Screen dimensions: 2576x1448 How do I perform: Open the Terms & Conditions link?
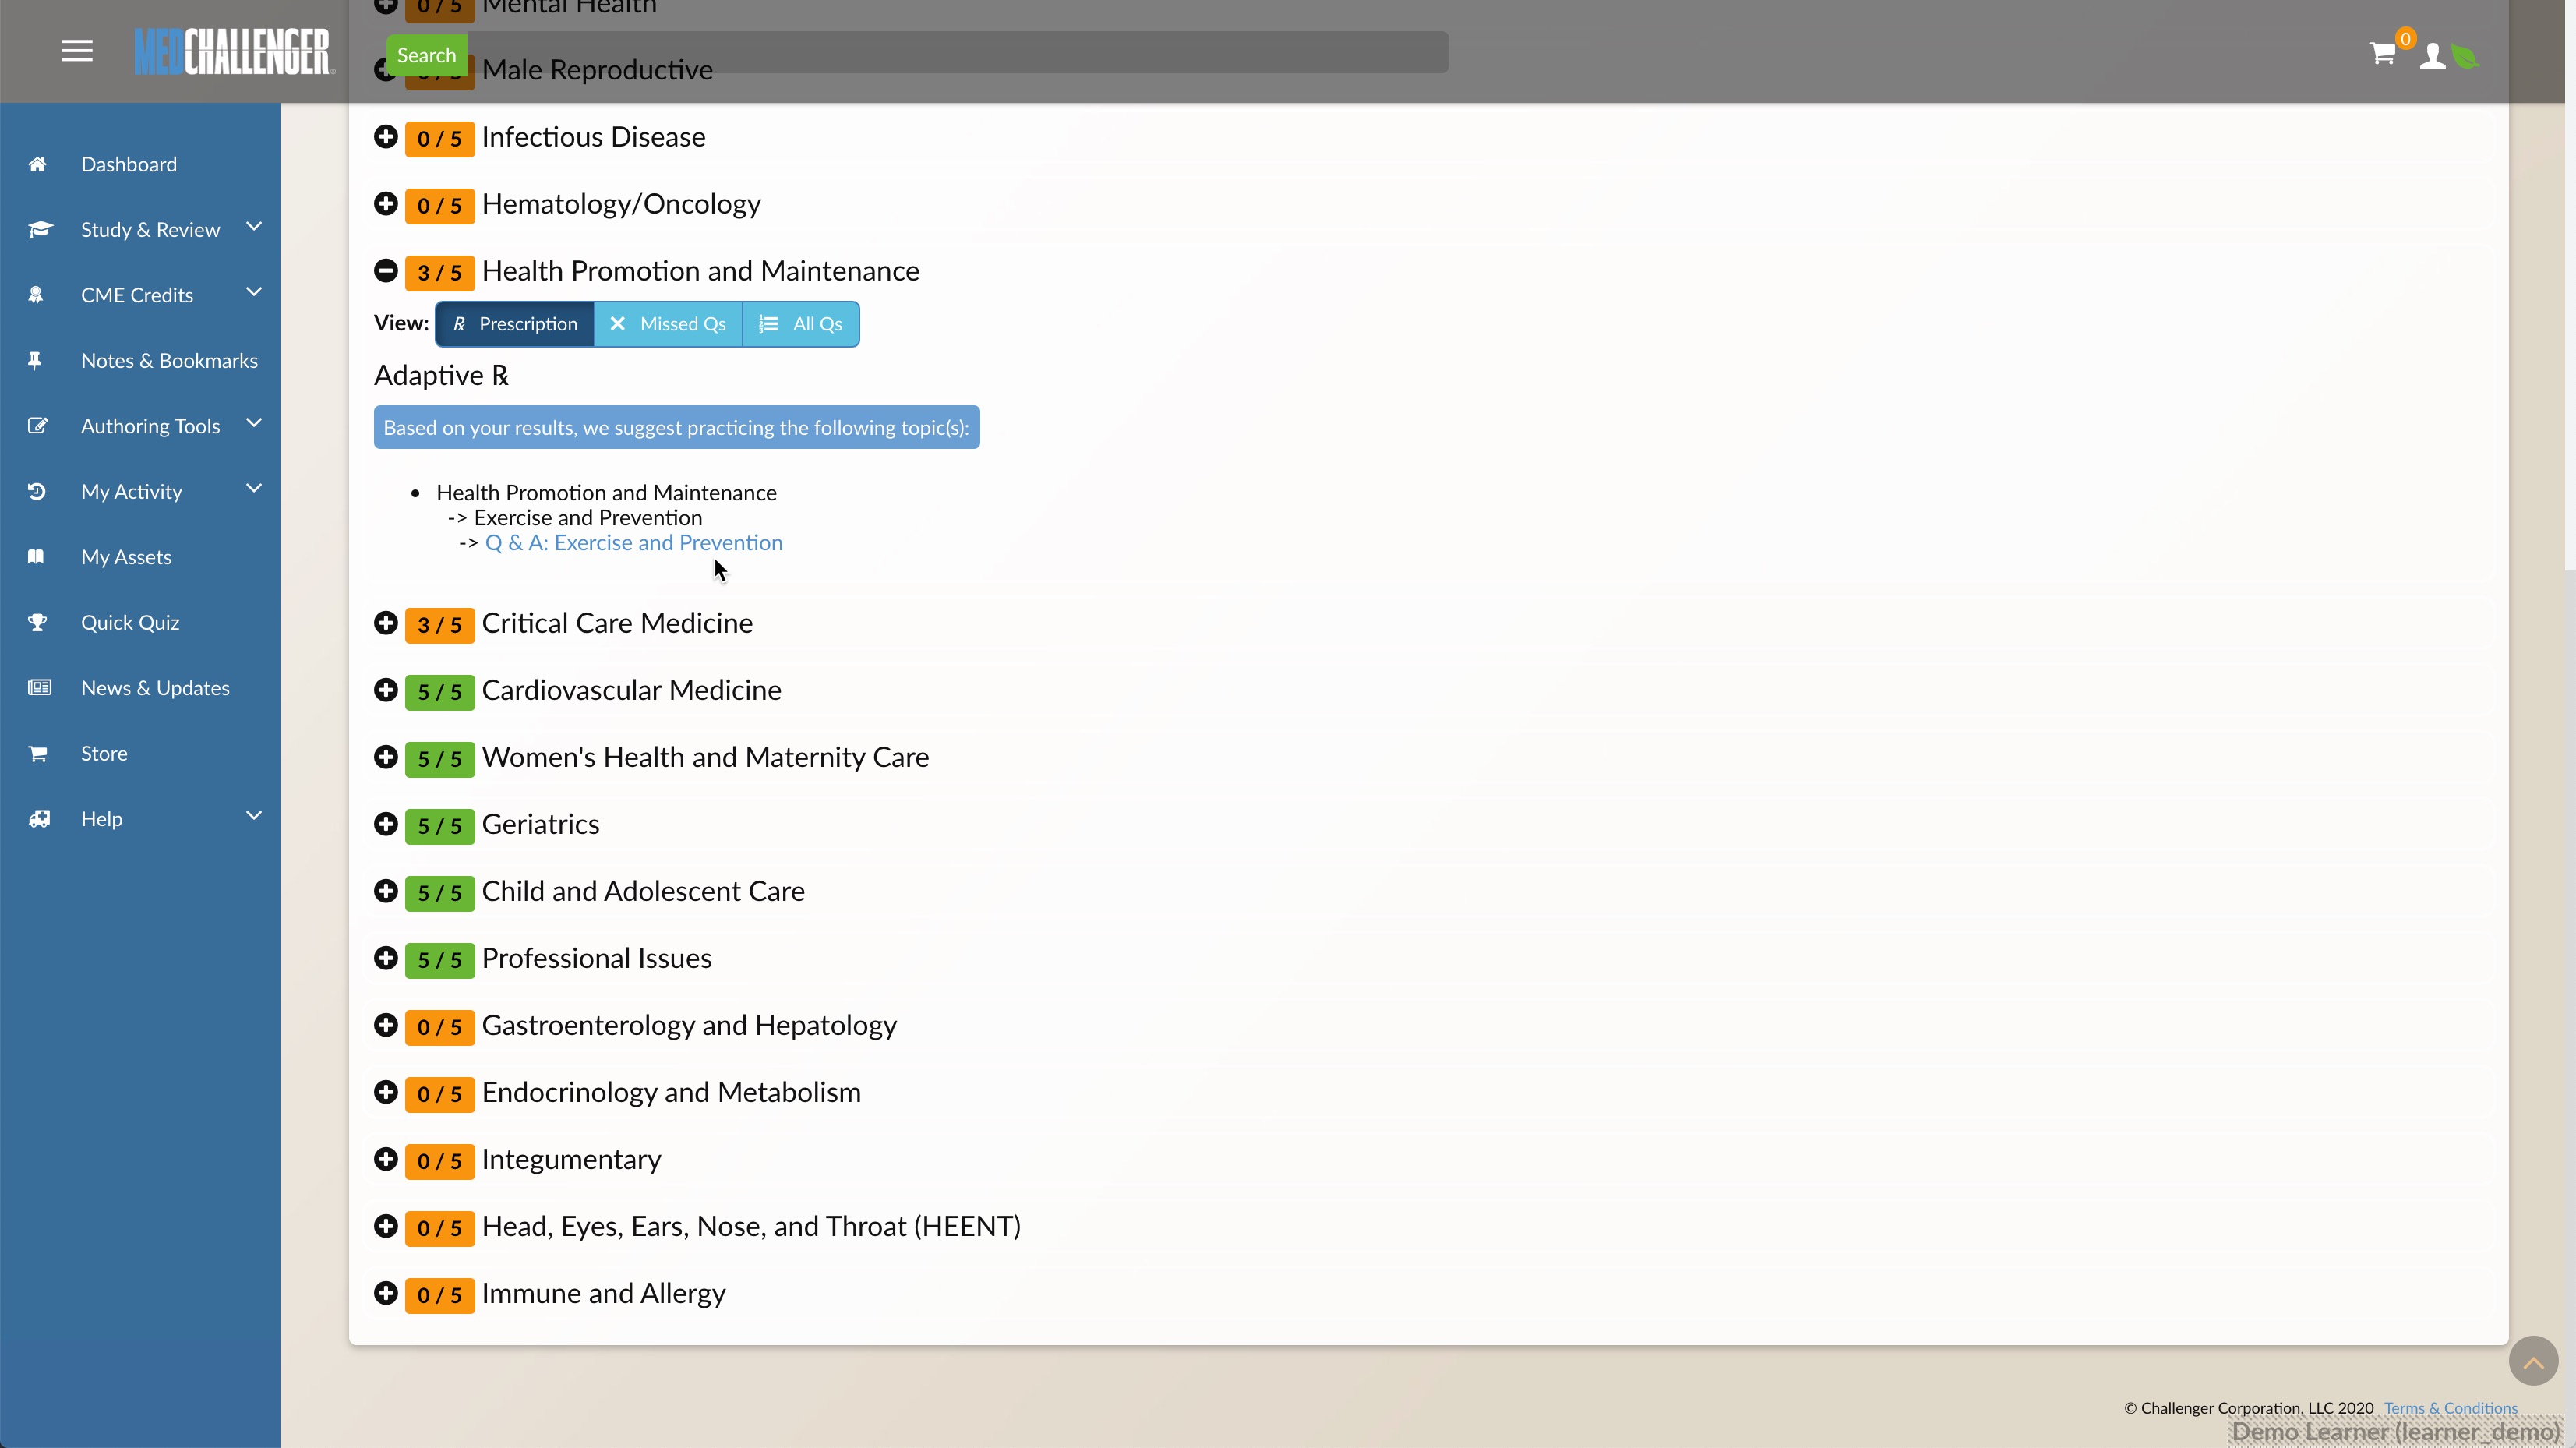click(2451, 1408)
